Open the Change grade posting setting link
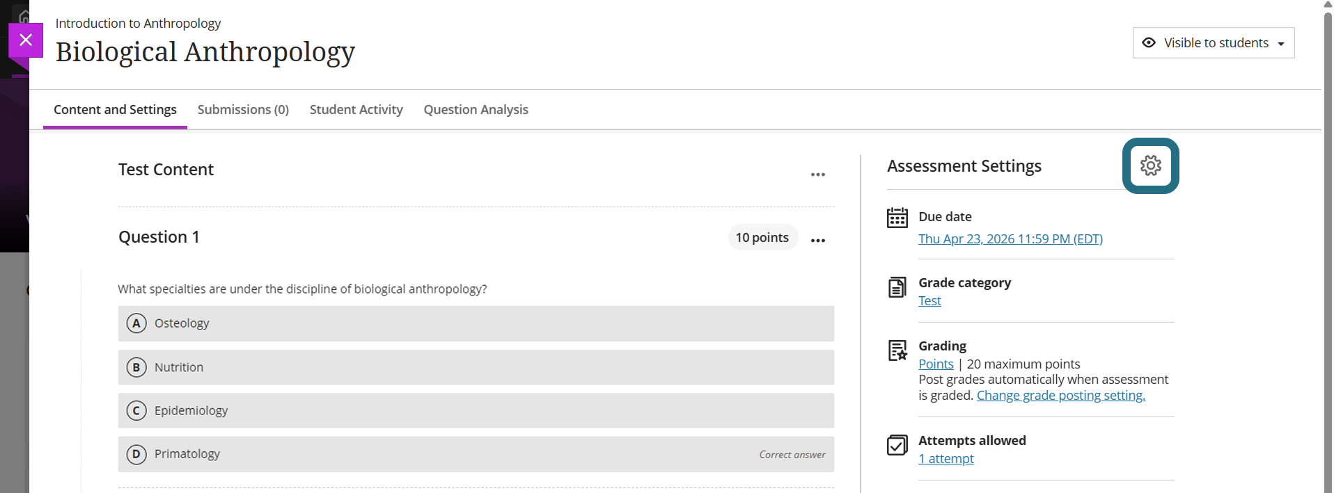The width and height of the screenshot is (1334, 493). click(1061, 396)
